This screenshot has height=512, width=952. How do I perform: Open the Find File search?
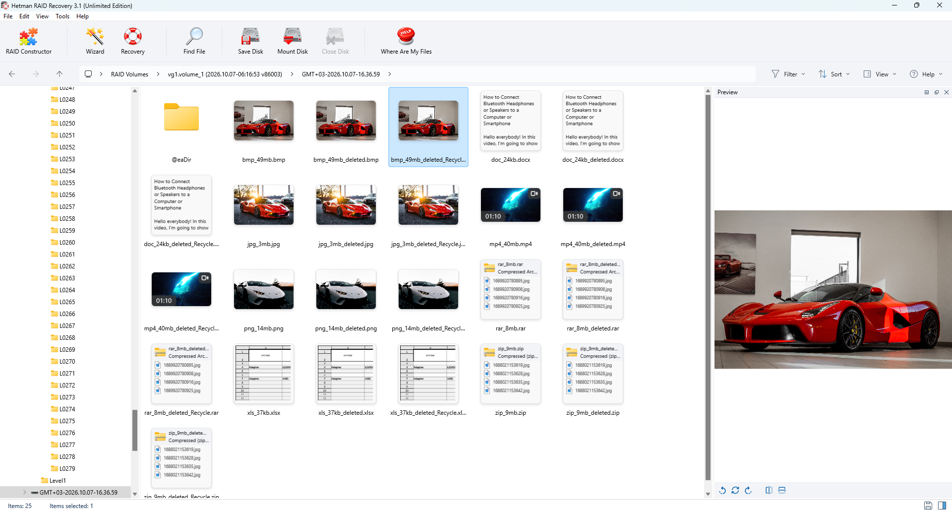[x=194, y=41]
